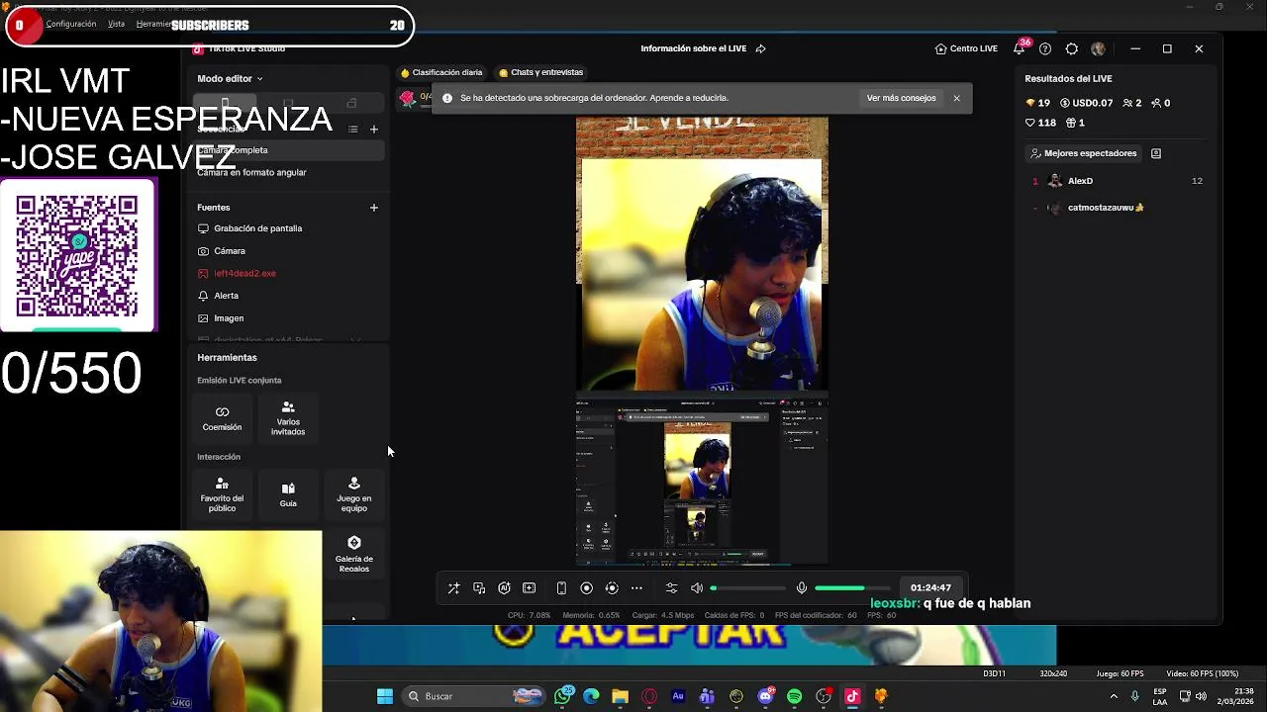Screen dimensions: 1267x712
Task: Open the media and music icon
Action: [x=479, y=588]
